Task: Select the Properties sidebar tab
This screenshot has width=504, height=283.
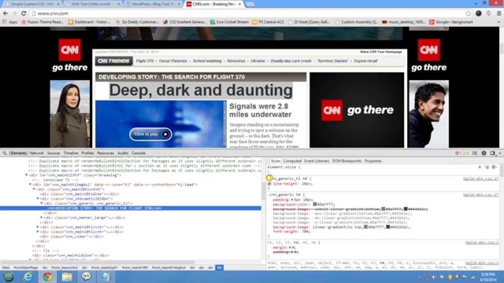Action: (373, 161)
